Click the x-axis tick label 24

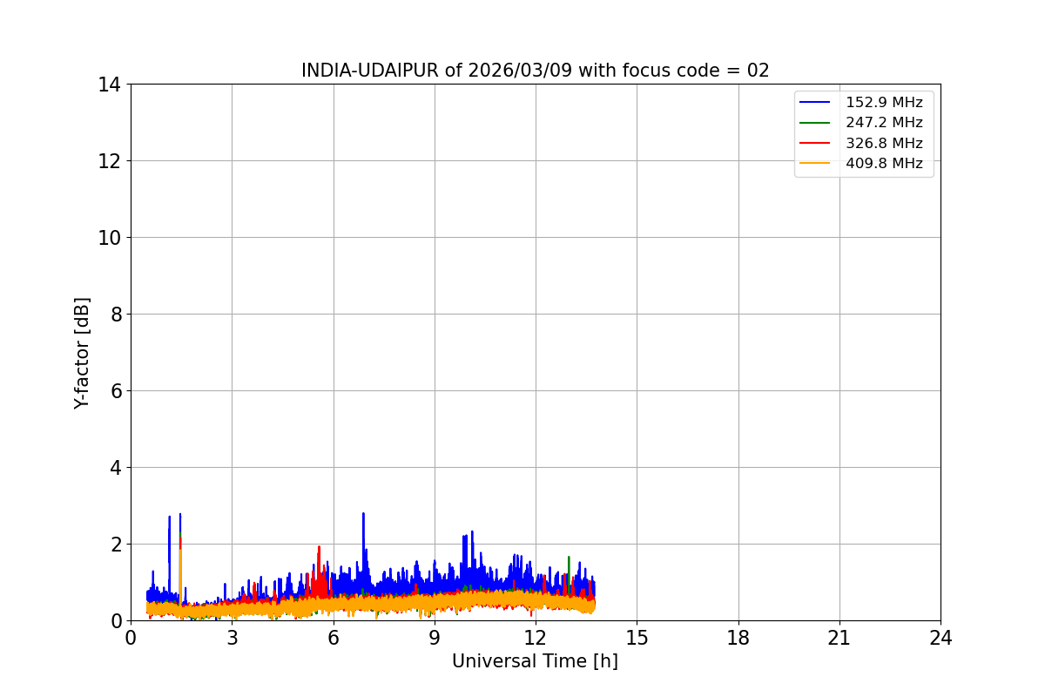[940, 638]
